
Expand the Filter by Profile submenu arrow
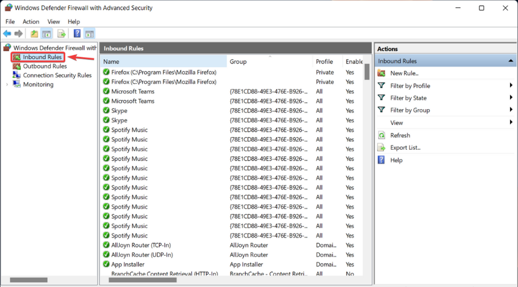pyautogui.click(x=511, y=86)
